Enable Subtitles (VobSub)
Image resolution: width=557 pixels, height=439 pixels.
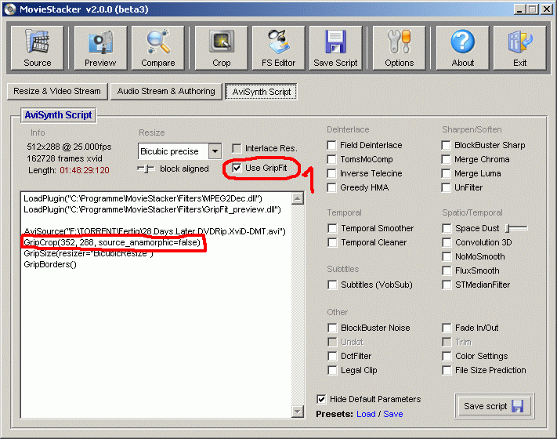click(x=332, y=285)
